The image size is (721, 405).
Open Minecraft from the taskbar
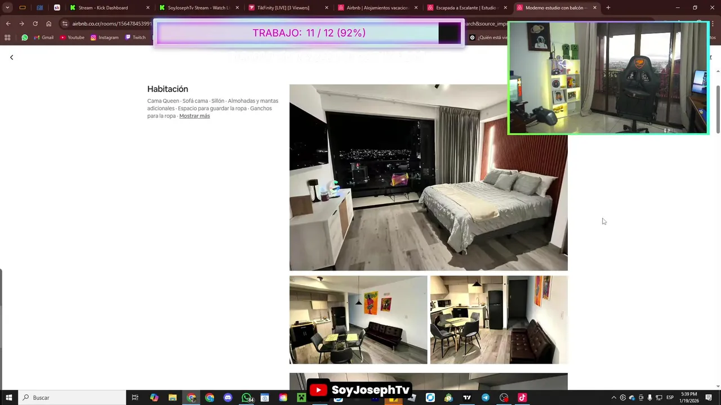301,398
